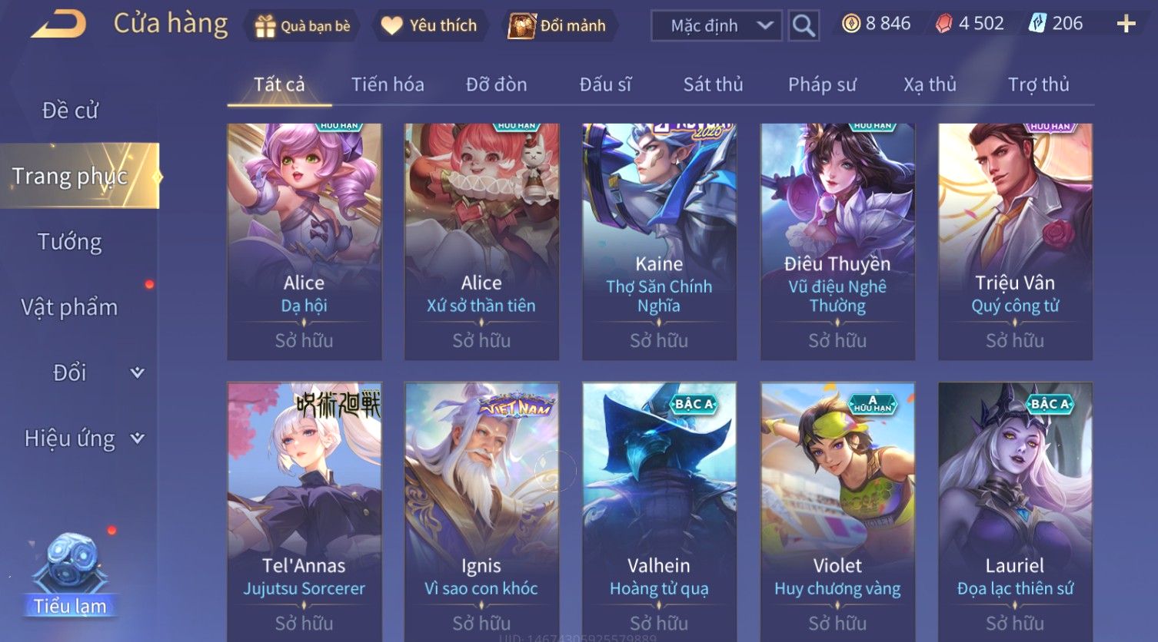Tap the plus icon to add currency
Viewport: 1158px width, 642px height.
click(x=1126, y=24)
